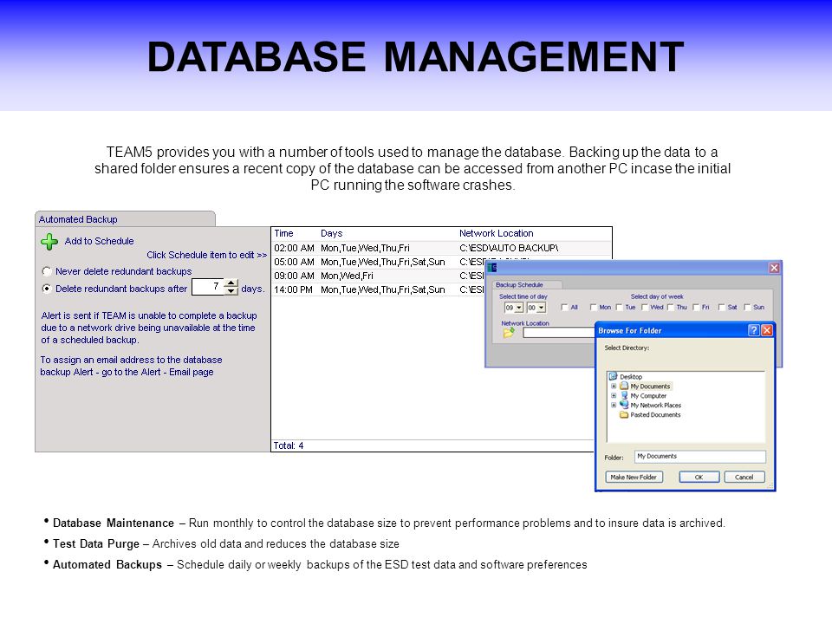Select the 09:00 AM schedule row
The image size is (832, 624).
(379, 276)
